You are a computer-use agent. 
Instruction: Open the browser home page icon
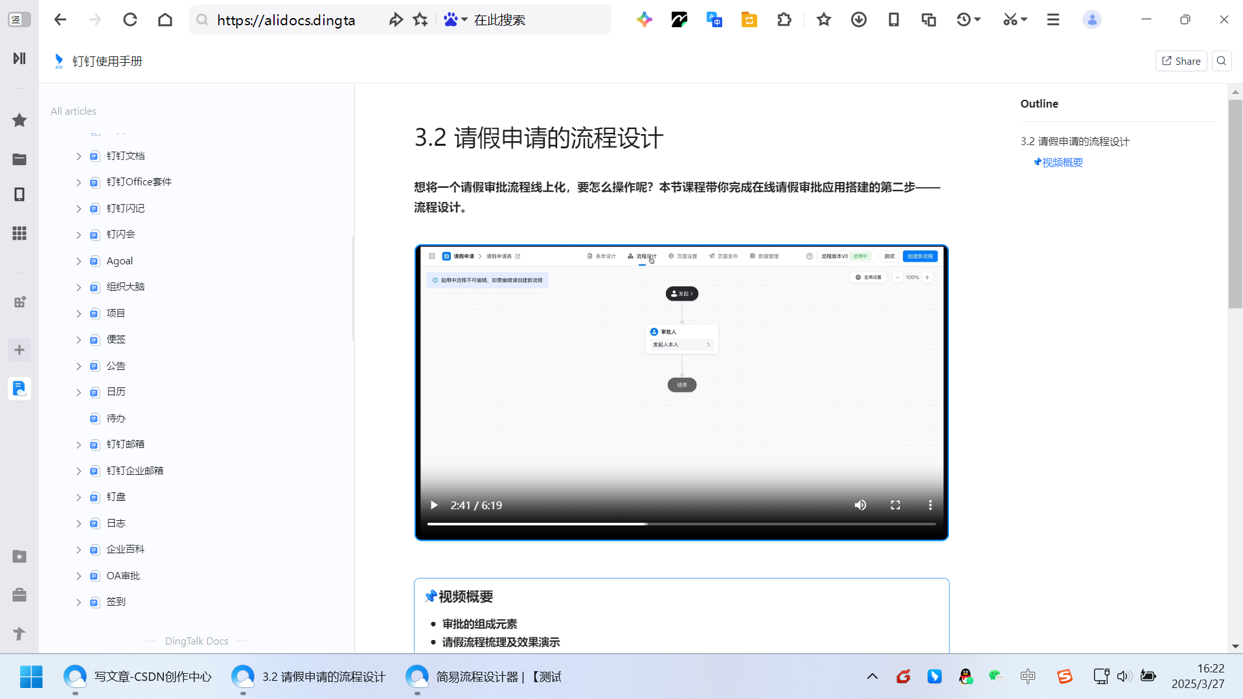[x=165, y=19]
